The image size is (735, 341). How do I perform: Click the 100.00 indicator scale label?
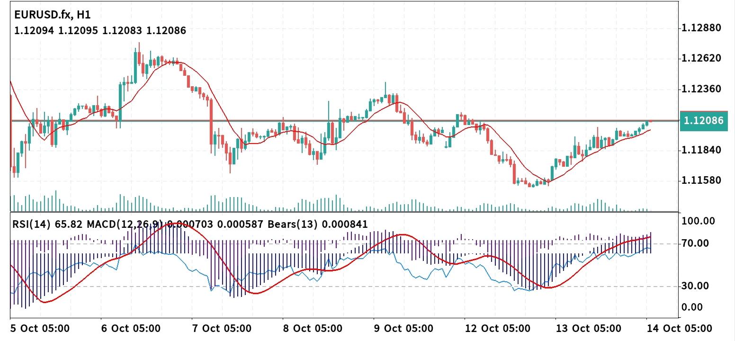698,221
